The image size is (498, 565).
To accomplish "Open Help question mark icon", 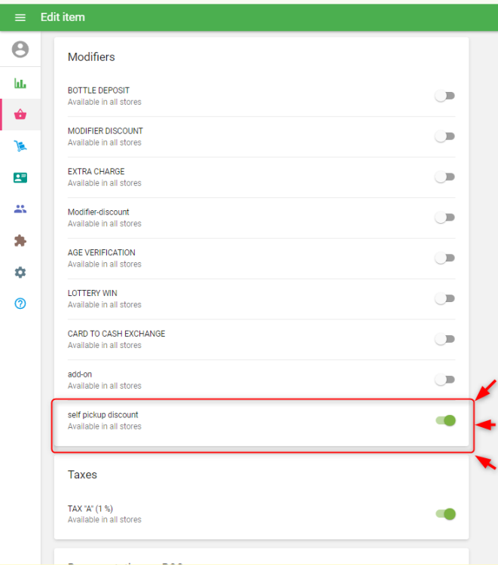I will tap(20, 304).
